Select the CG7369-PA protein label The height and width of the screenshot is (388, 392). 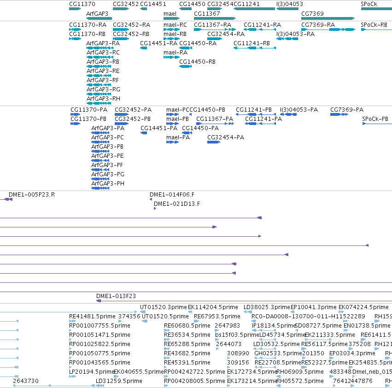347,110
